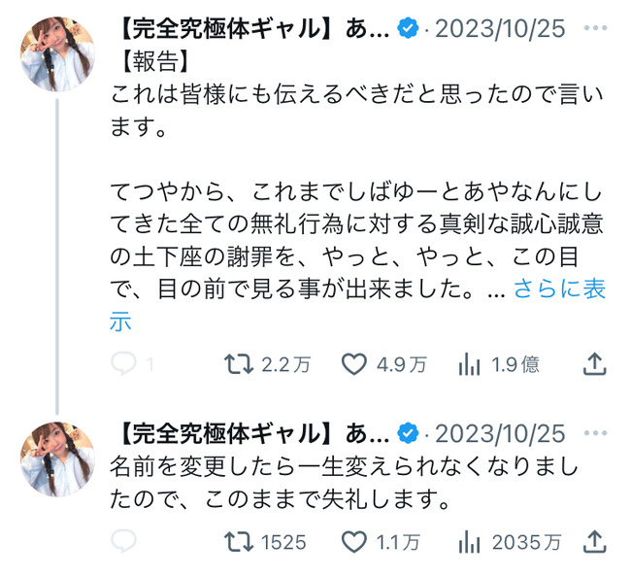Like the first tweet with 4.9万 likes
This screenshot has width=631, height=577.
coord(353,364)
